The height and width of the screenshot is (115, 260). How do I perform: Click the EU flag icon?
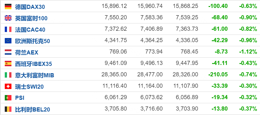coord(8,41)
